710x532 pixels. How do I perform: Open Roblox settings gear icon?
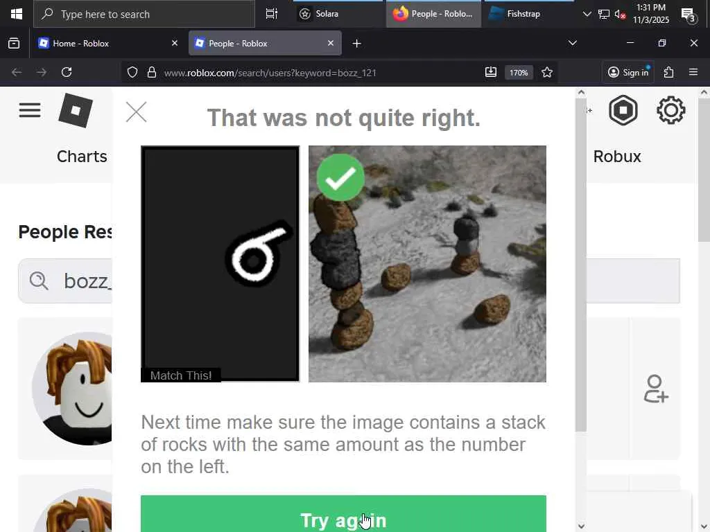coord(670,110)
